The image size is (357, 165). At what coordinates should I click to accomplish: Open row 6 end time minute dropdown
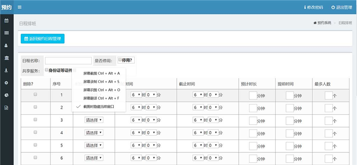213,158
